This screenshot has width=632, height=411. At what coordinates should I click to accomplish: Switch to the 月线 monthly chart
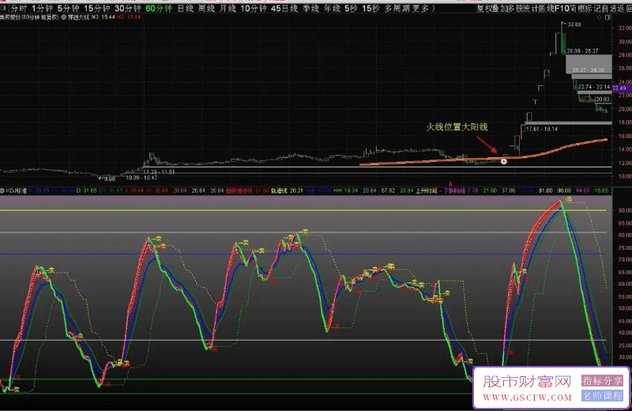(x=228, y=8)
